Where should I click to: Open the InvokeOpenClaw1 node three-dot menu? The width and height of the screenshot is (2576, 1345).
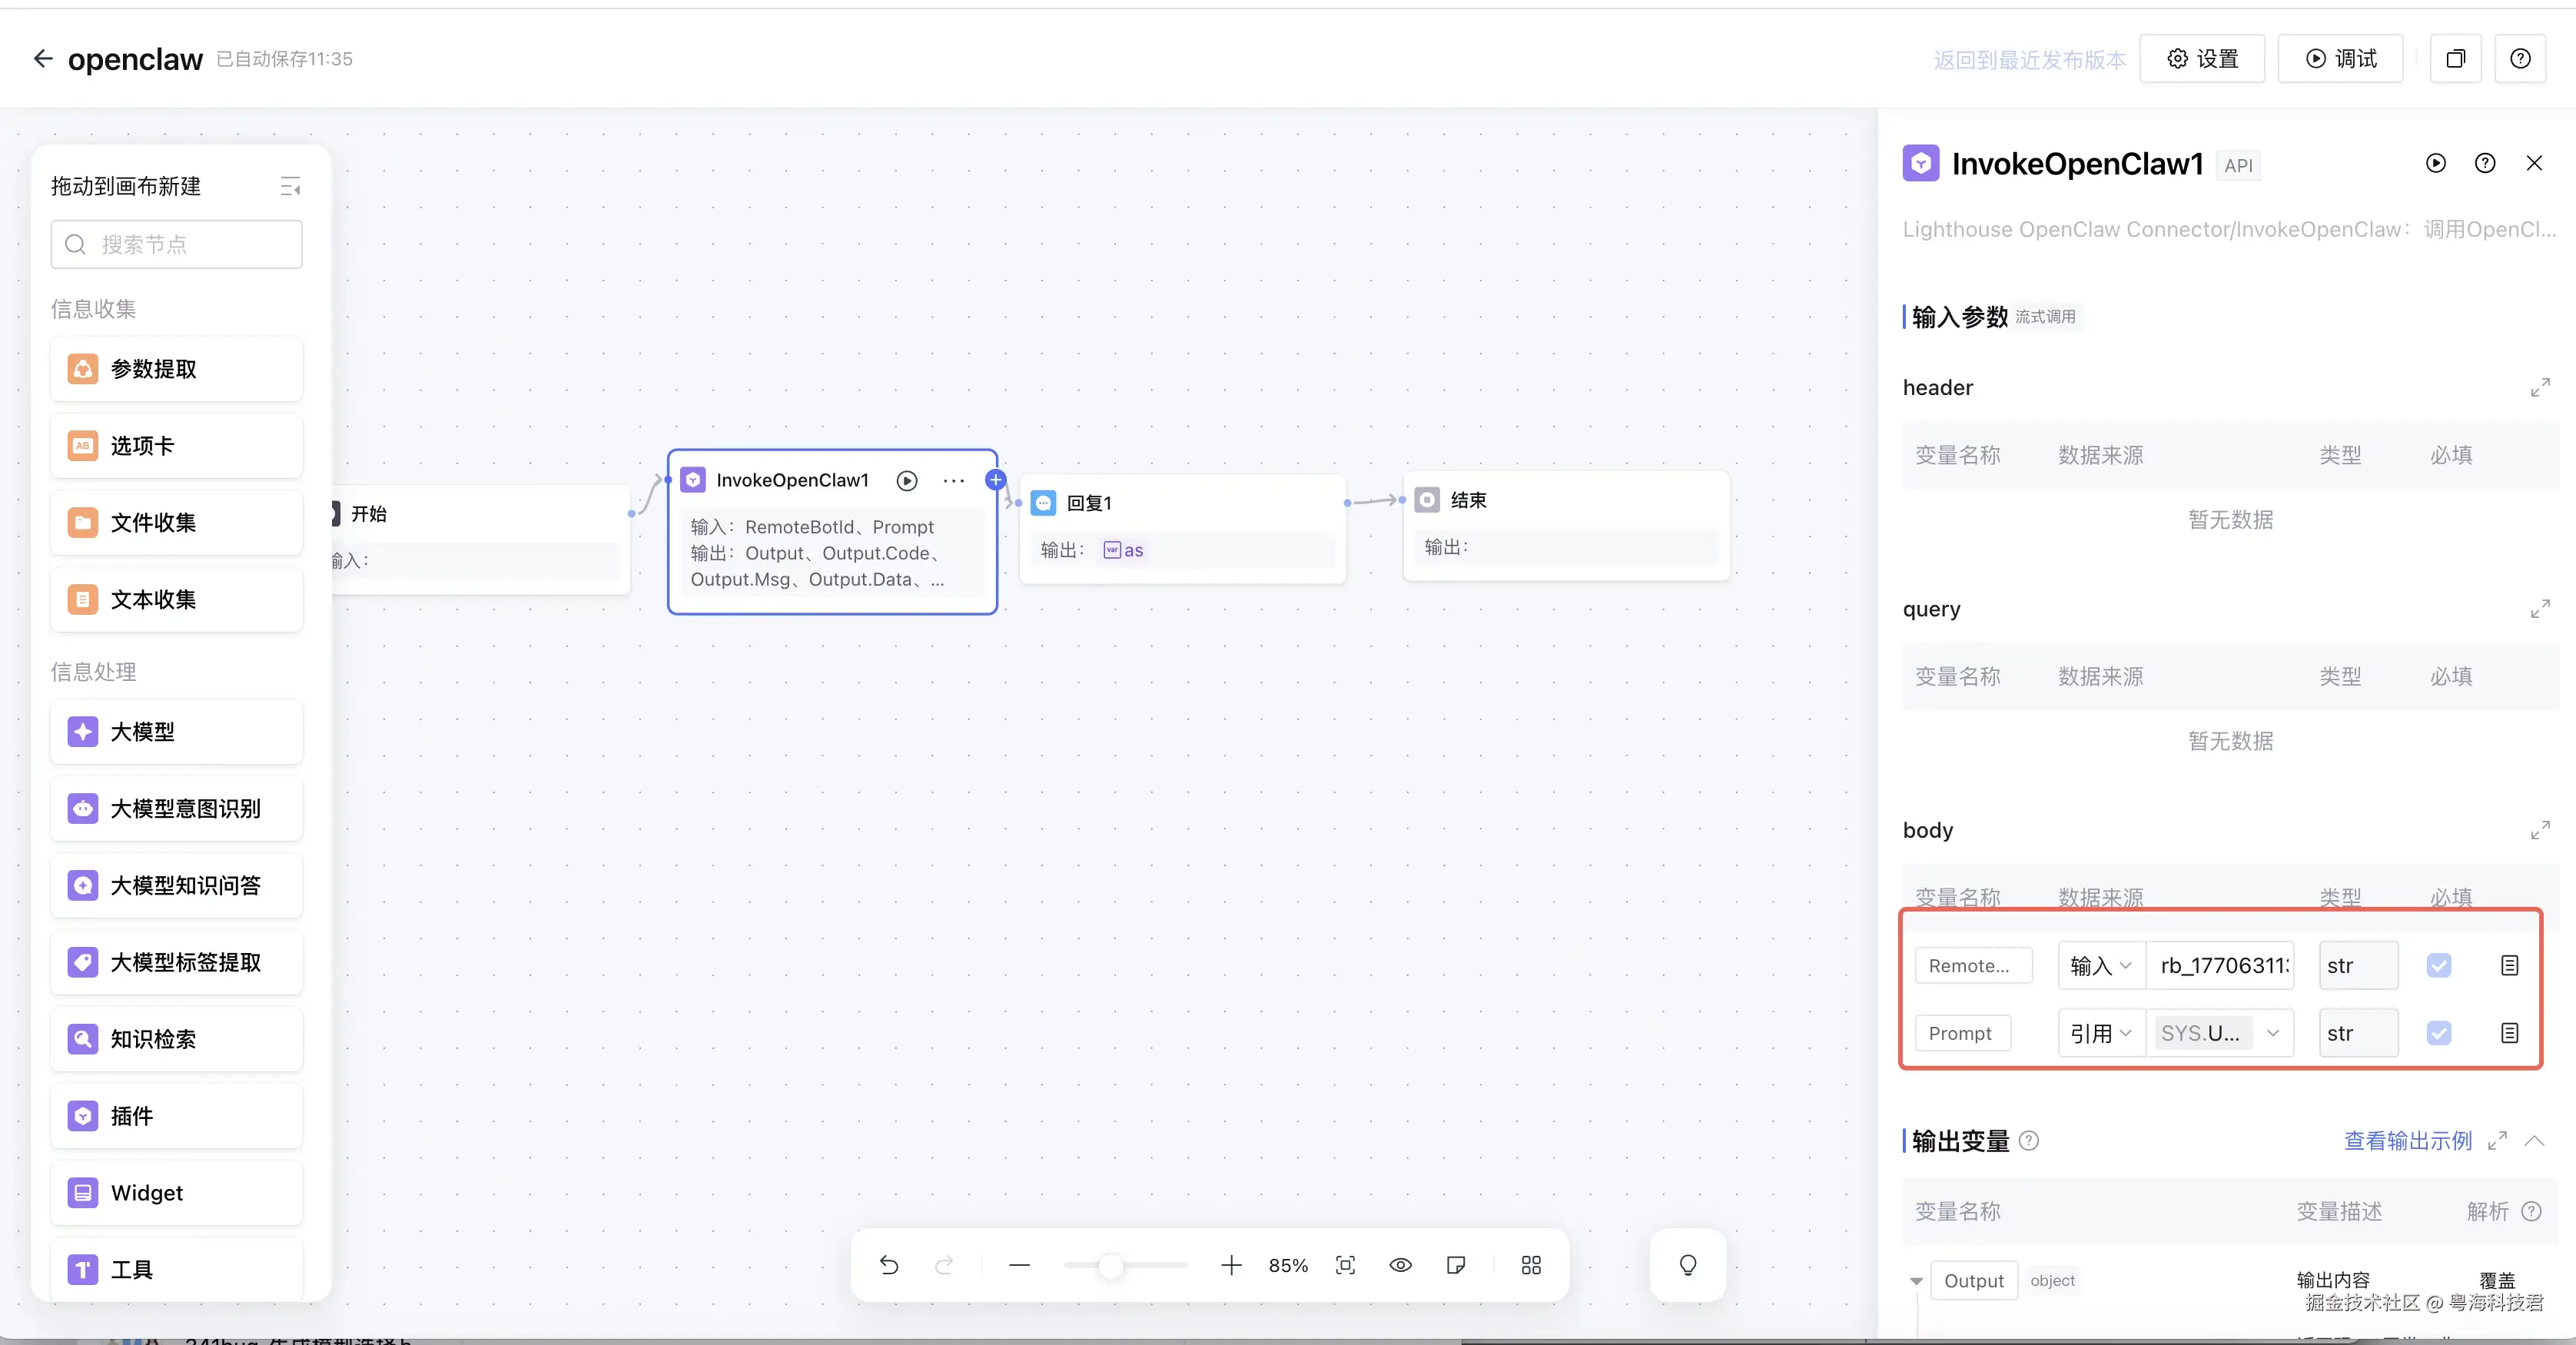click(953, 481)
